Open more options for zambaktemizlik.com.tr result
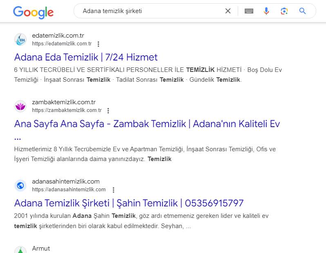Image resolution: width=326 pixels, height=253 pixels. coord(108,111)
